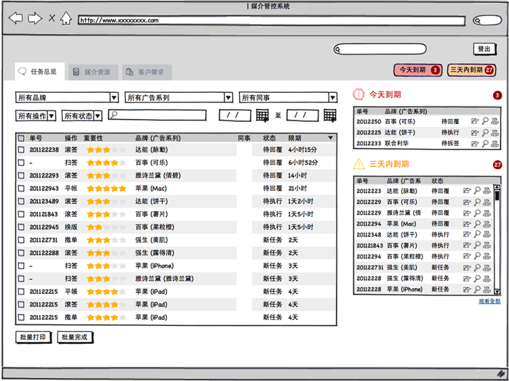
Task: Print order 20112250 in 今天到期 list
Action: (494, 121)
